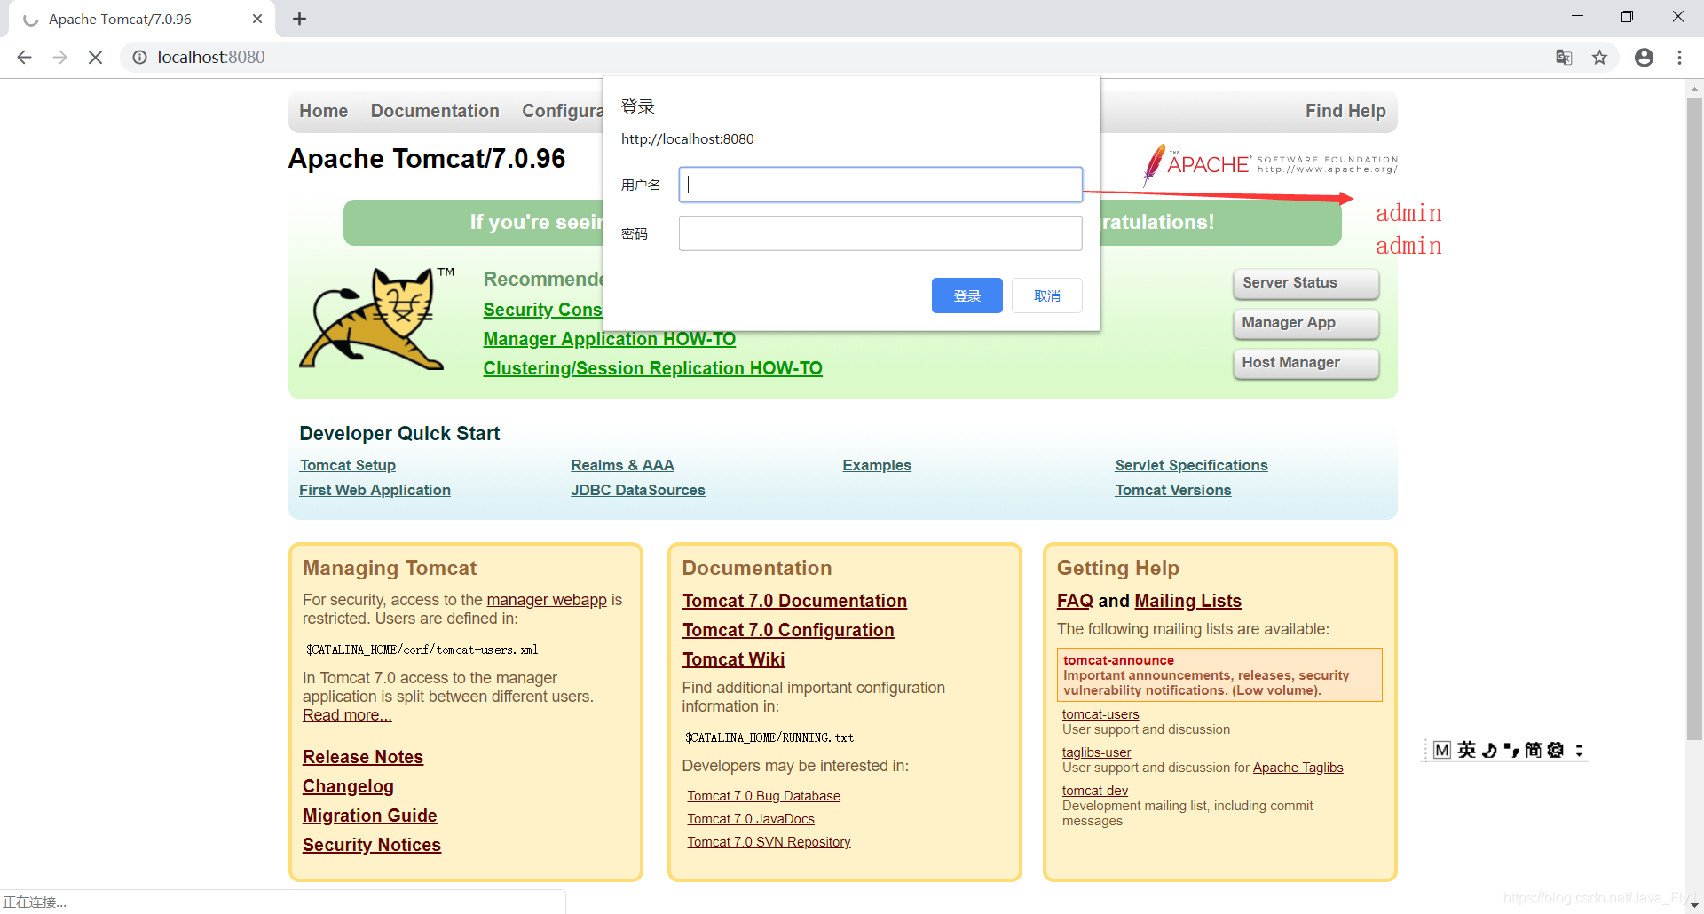Open the Tomcat Setup link

point(347,465)
